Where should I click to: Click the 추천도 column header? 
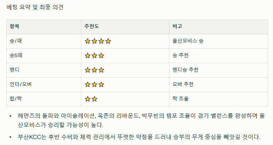pos(92,27)
